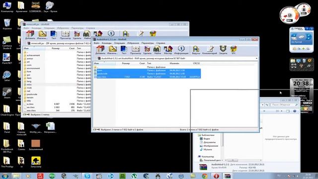Select terrain folder in minecraft.jar window

pos(30,97)
